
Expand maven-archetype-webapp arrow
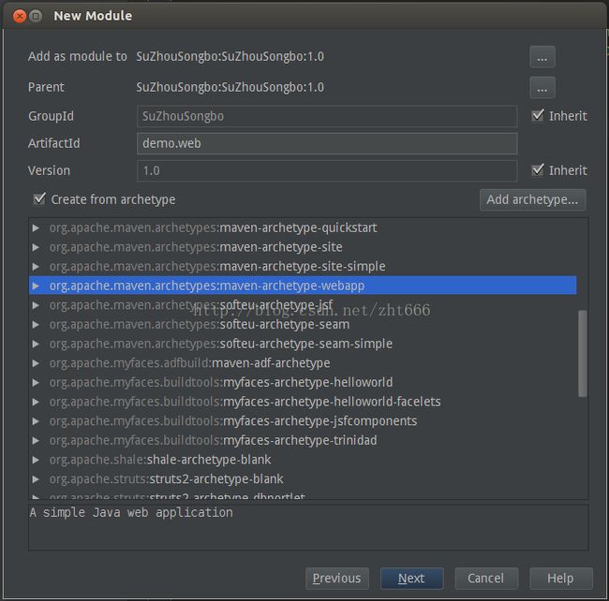(36, 286)
